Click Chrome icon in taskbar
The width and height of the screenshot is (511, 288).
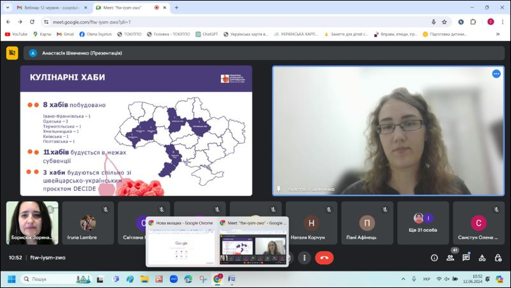coord(217,279)
